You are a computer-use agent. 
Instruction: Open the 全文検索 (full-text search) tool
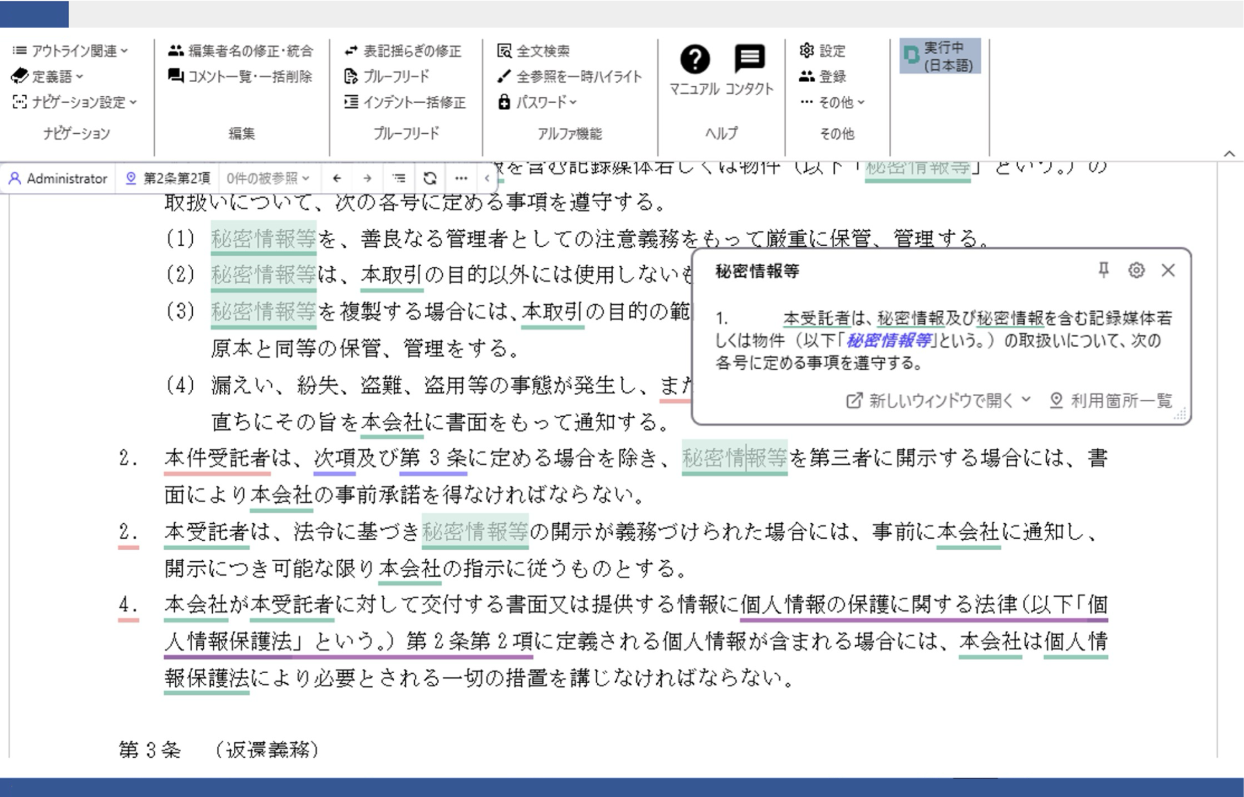coord(543,52)
